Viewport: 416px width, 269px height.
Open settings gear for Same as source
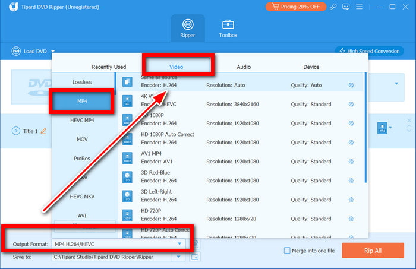coord(351,86)
